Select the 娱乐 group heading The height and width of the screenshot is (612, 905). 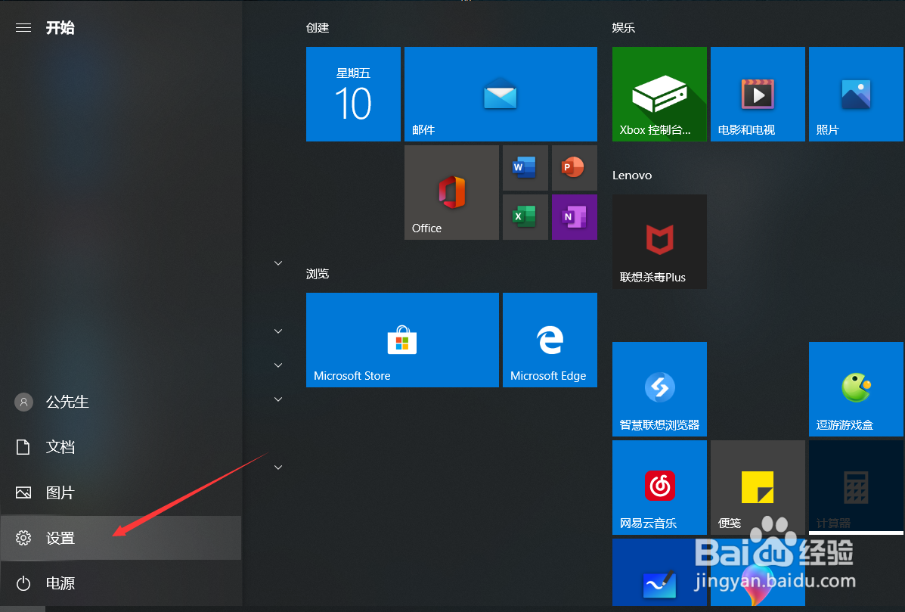coord(623,28)
